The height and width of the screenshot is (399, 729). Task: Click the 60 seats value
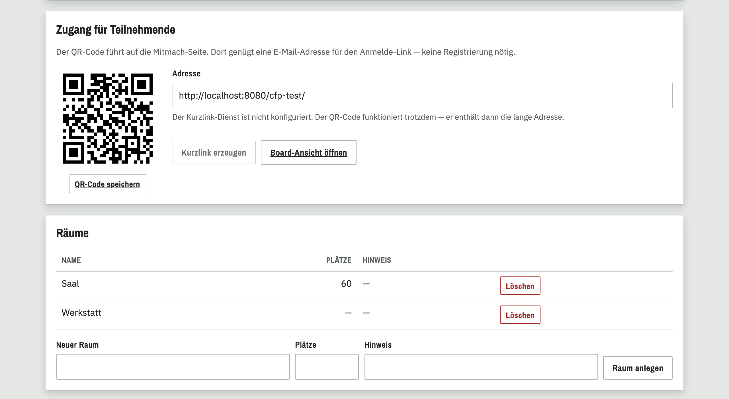point(346,284)
